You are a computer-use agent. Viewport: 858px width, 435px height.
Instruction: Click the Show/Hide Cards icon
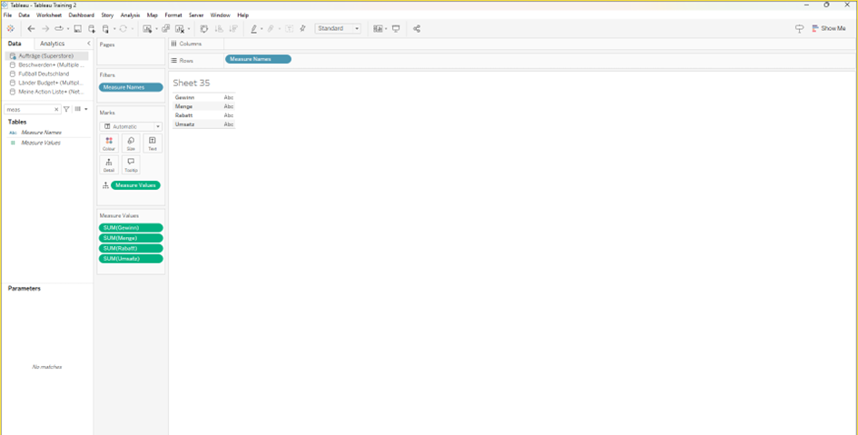378,28
